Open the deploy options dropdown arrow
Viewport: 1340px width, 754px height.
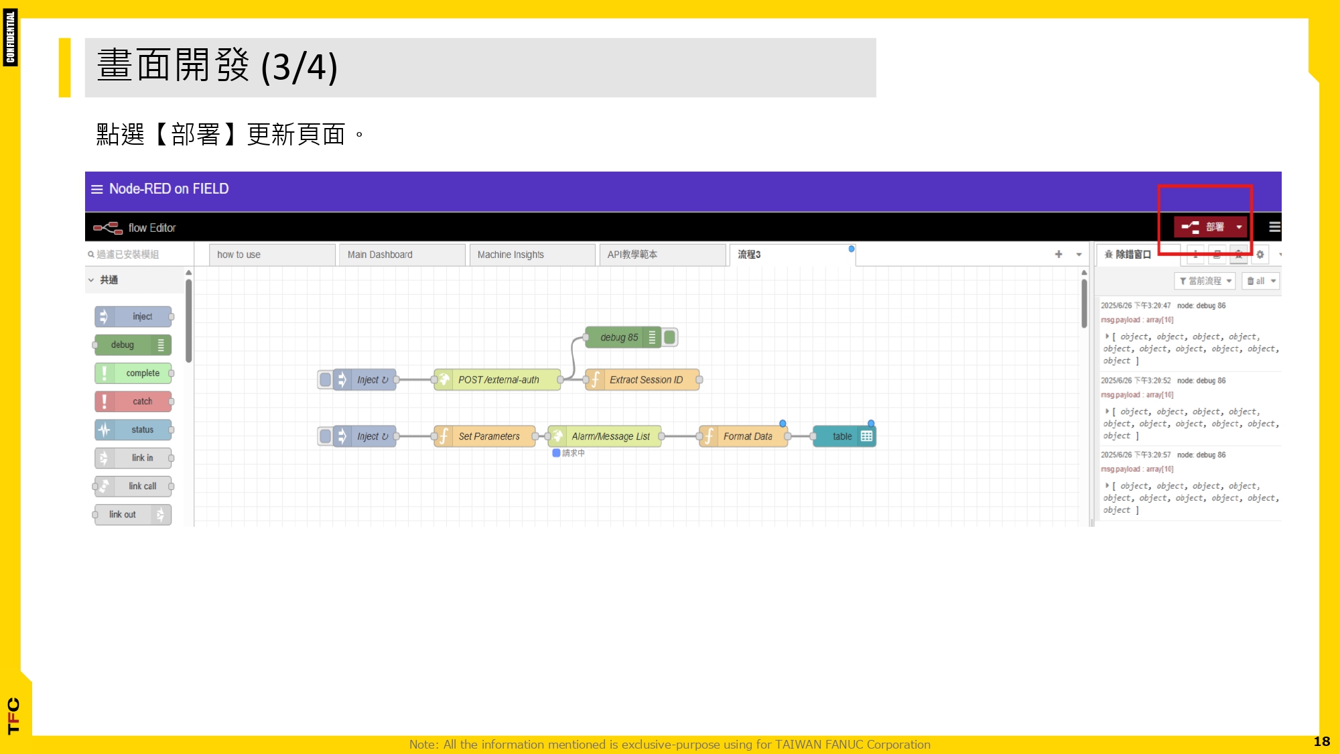(x=1239, y=227)
